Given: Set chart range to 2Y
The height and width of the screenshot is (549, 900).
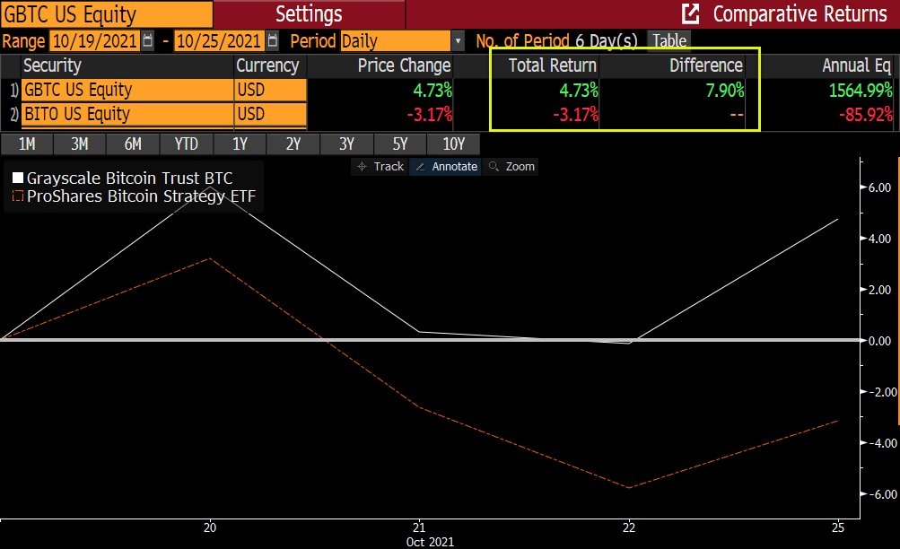Looking at the screenshot, I should [293, 144].
